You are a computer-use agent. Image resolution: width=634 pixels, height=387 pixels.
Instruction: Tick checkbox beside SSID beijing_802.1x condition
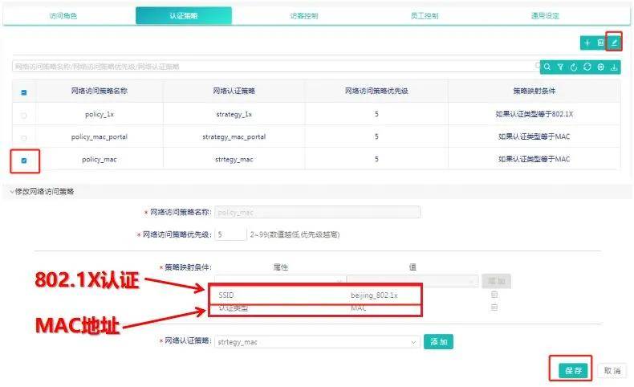coord(494,295)
